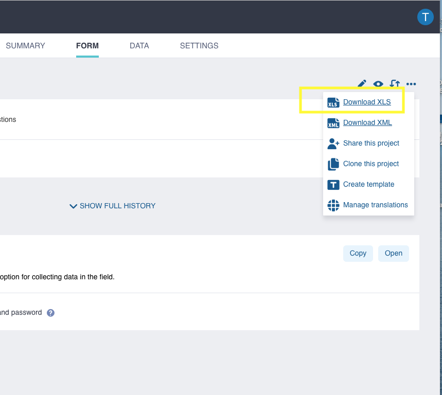Click the XML file icon
Screen dimensions: 442x395
333,123
